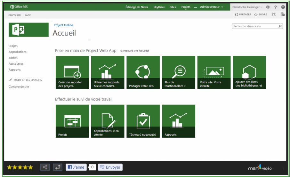Go to SkyDrive in the top bar
290x177 pixels.
click(x=159, y=7)
